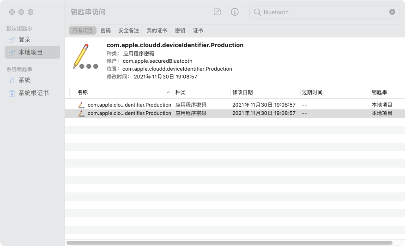405x246 pixels.
Task: Click the unlocked padlock icon beside 本地项目
Action: point(12,53)
